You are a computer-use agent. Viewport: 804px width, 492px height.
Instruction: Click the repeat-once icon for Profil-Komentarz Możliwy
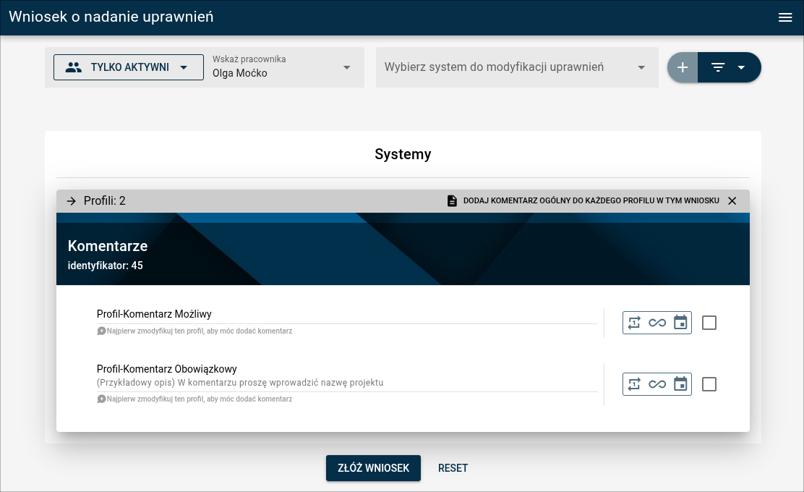pos(634,323)
